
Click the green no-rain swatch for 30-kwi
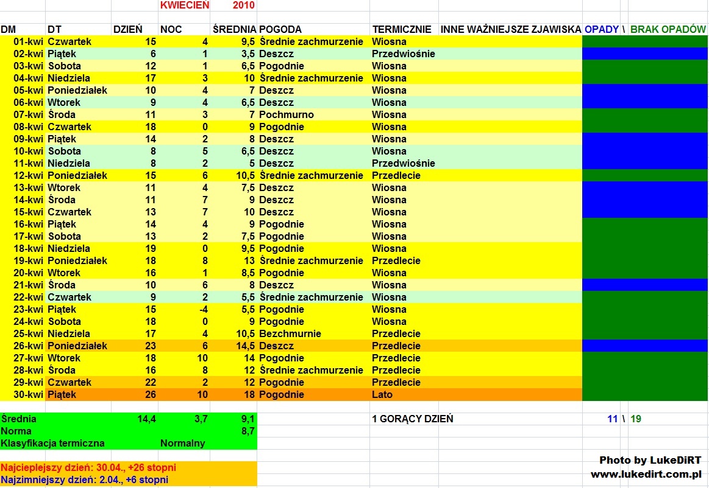[x=644, y=394]
